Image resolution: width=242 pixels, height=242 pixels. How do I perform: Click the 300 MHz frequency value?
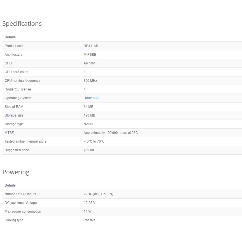coord(90,81)
